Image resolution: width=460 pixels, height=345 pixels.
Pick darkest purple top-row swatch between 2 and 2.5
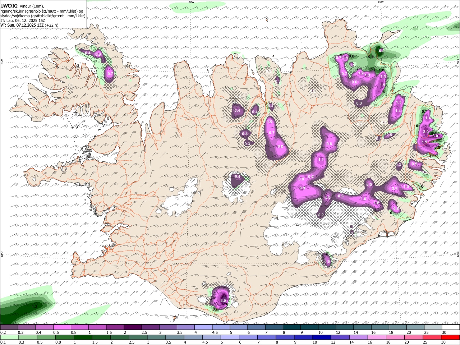[133, 327]
